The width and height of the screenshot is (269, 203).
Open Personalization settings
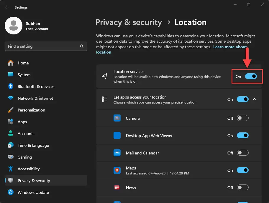pos(46,110)
